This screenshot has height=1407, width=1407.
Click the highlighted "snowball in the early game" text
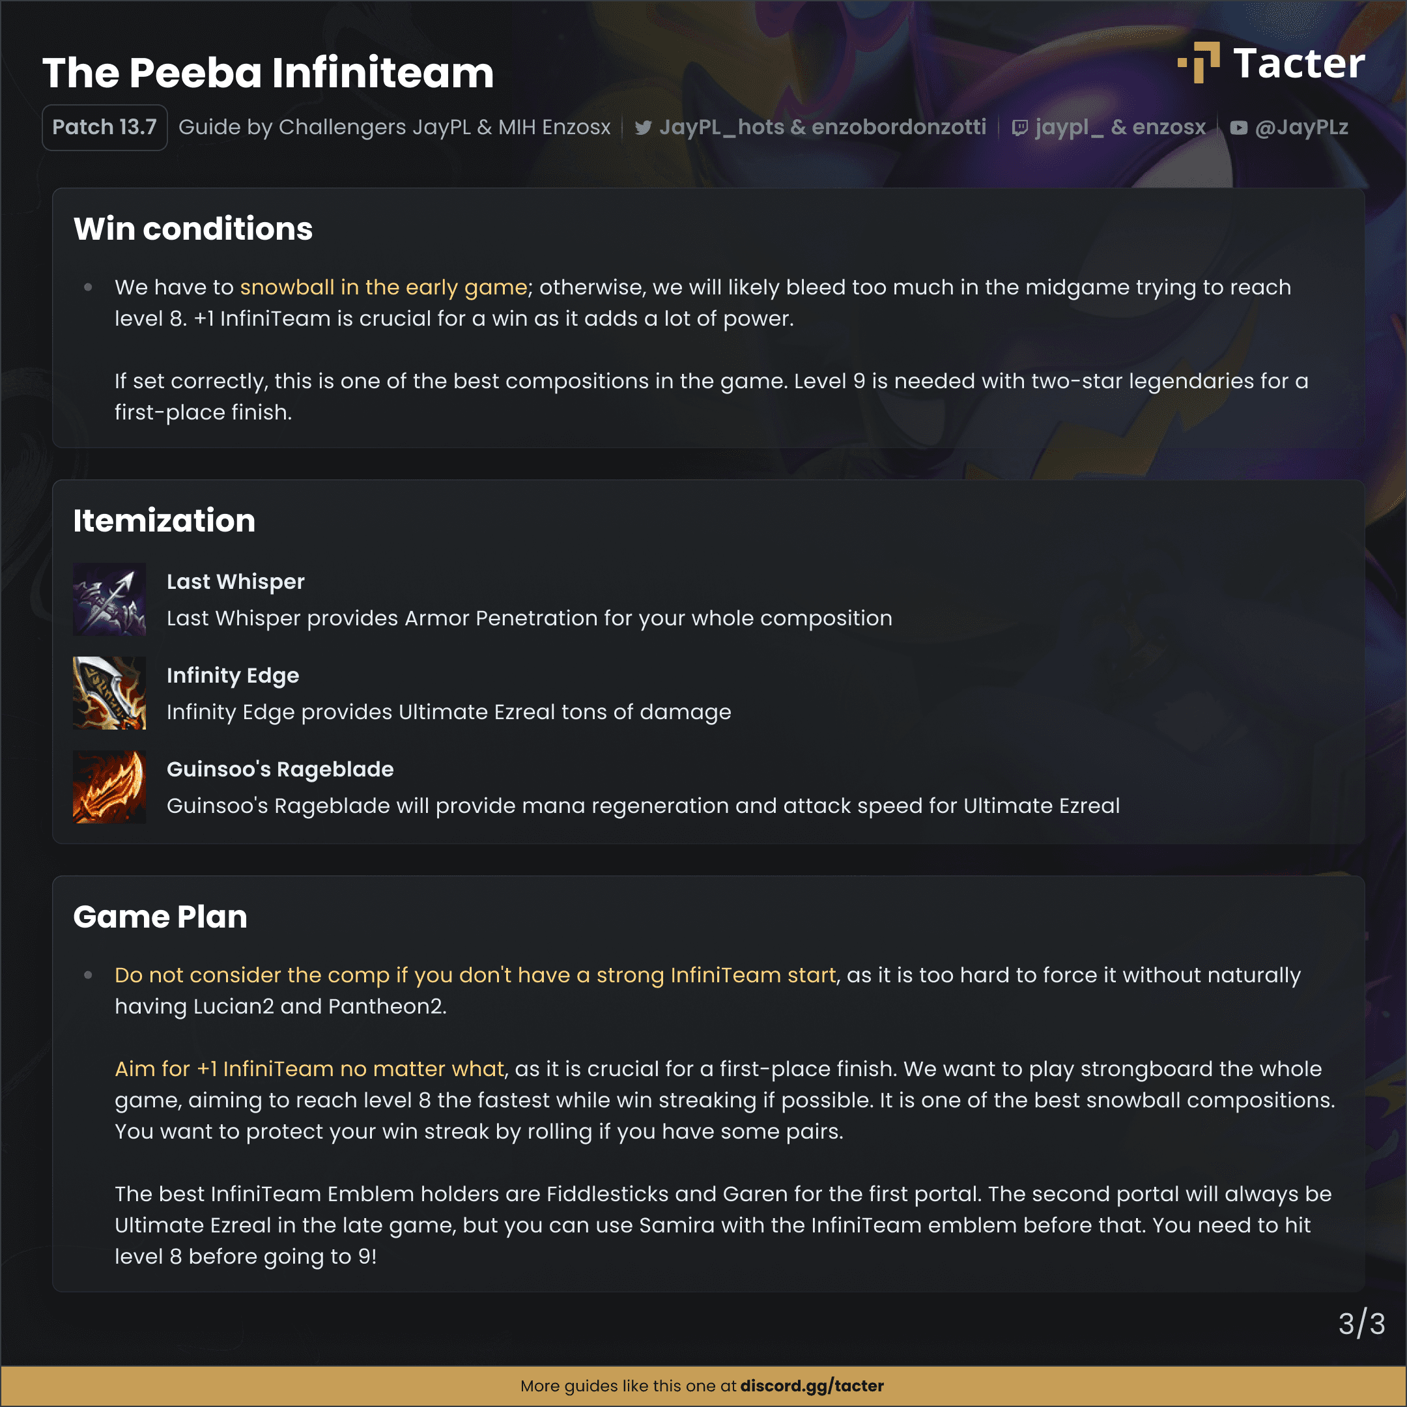384,287
